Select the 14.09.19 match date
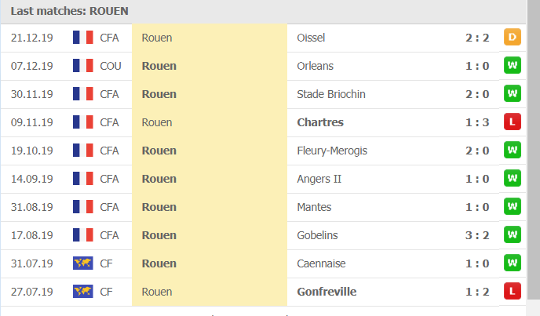This screenshot has height=316, width=540. (32, 179)
